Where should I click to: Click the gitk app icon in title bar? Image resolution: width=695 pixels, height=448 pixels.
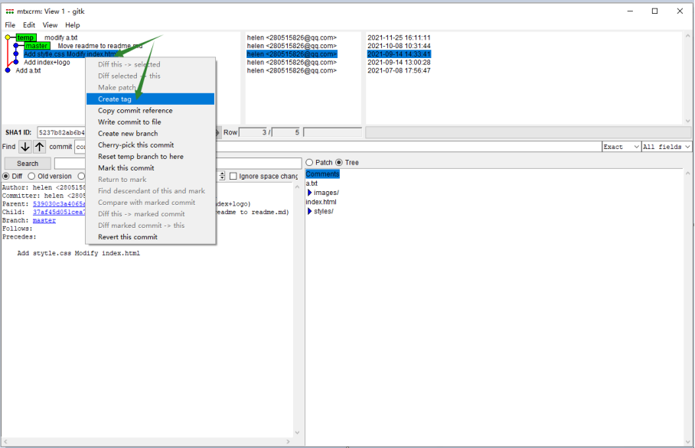[10, 11]
